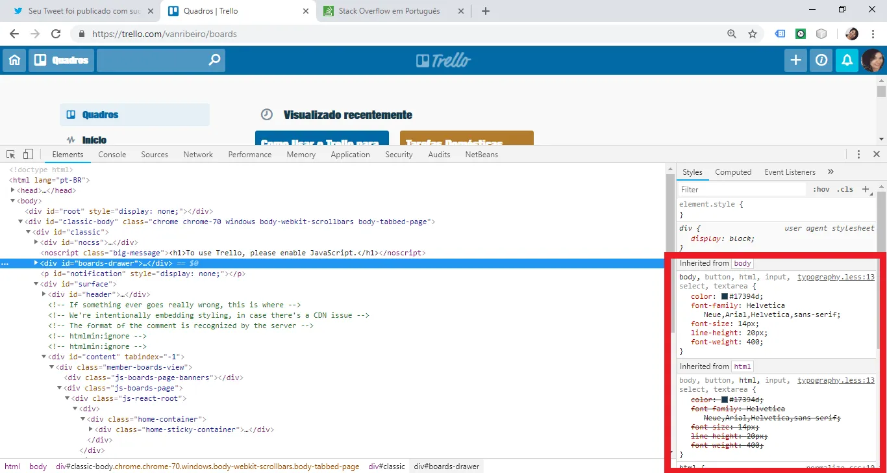Viewport: 887px width, 473px height.
Task: Switch to the Console tab
Action: 112,155
